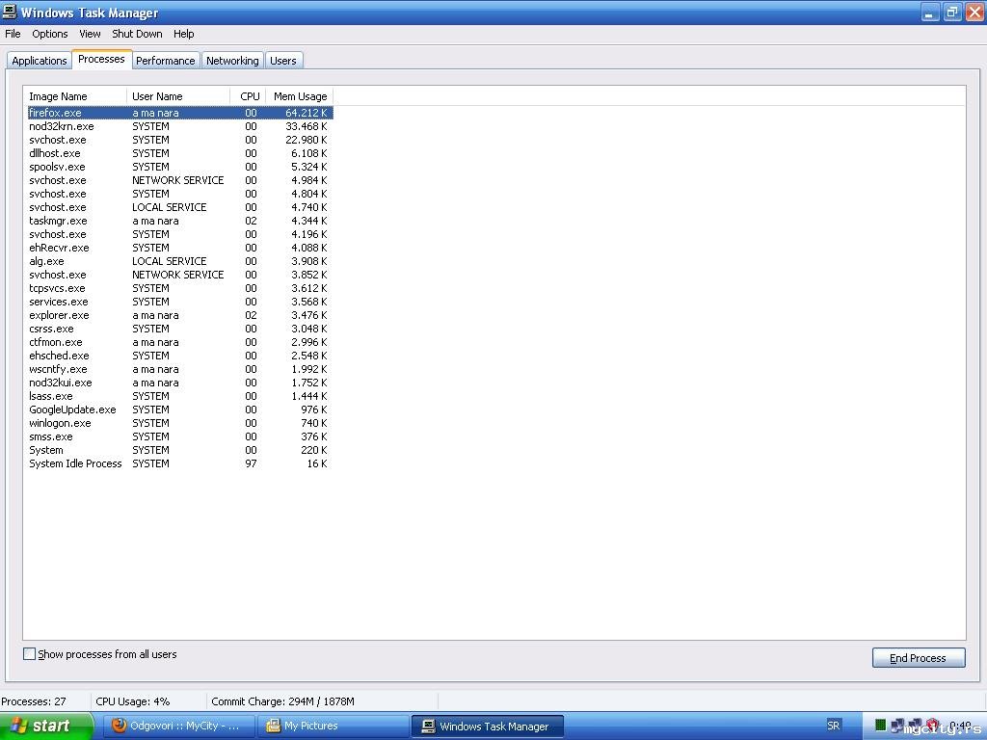The height and width of the screenshot is (740, 987).
Task: Select the ctfmon.exe process
Action: point(179,342)
